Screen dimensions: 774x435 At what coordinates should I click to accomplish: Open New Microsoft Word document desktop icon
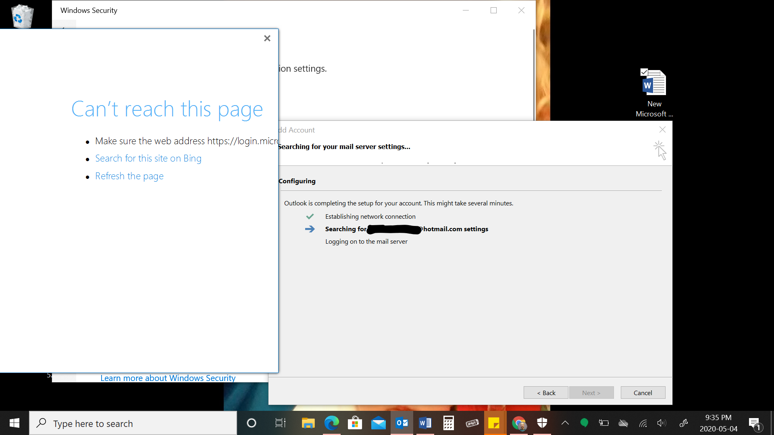654,93
